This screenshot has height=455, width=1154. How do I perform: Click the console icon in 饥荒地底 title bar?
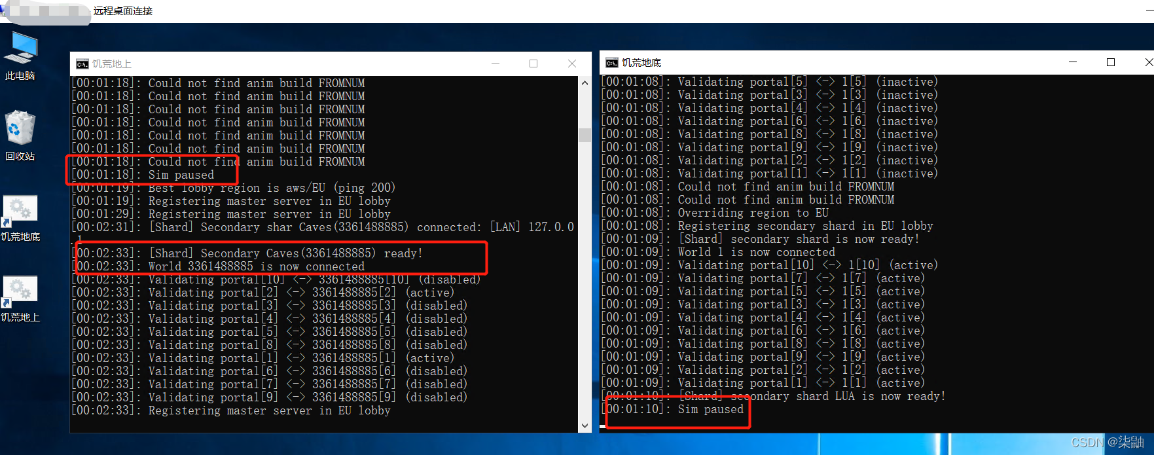pos(612,62)
